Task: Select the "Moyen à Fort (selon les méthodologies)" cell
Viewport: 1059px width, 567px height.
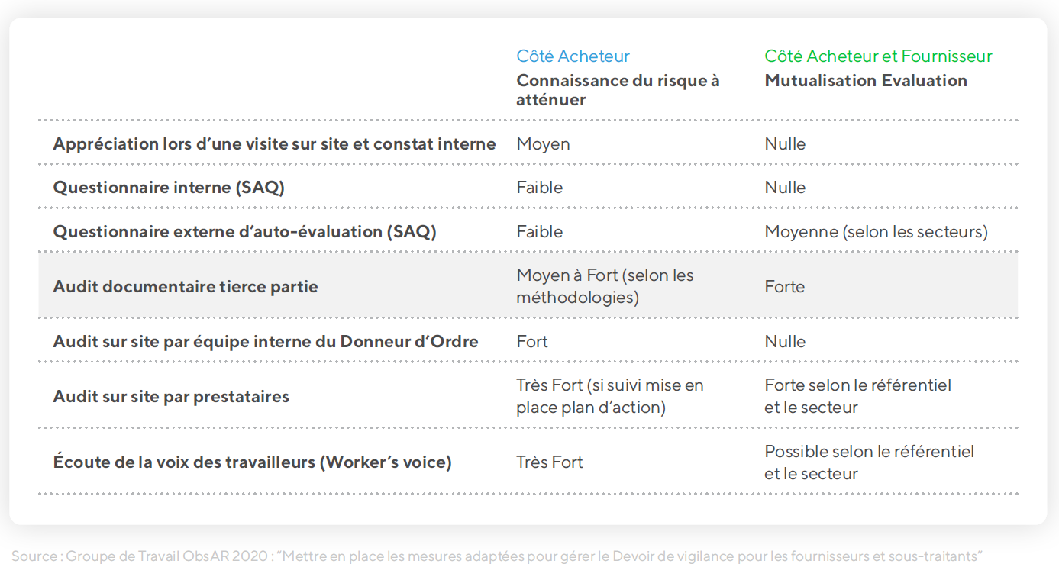Action: tap(605, 286)
